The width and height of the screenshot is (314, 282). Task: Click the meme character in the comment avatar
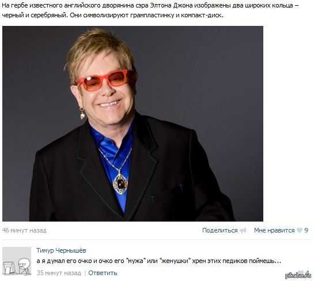tap(24, 266)
